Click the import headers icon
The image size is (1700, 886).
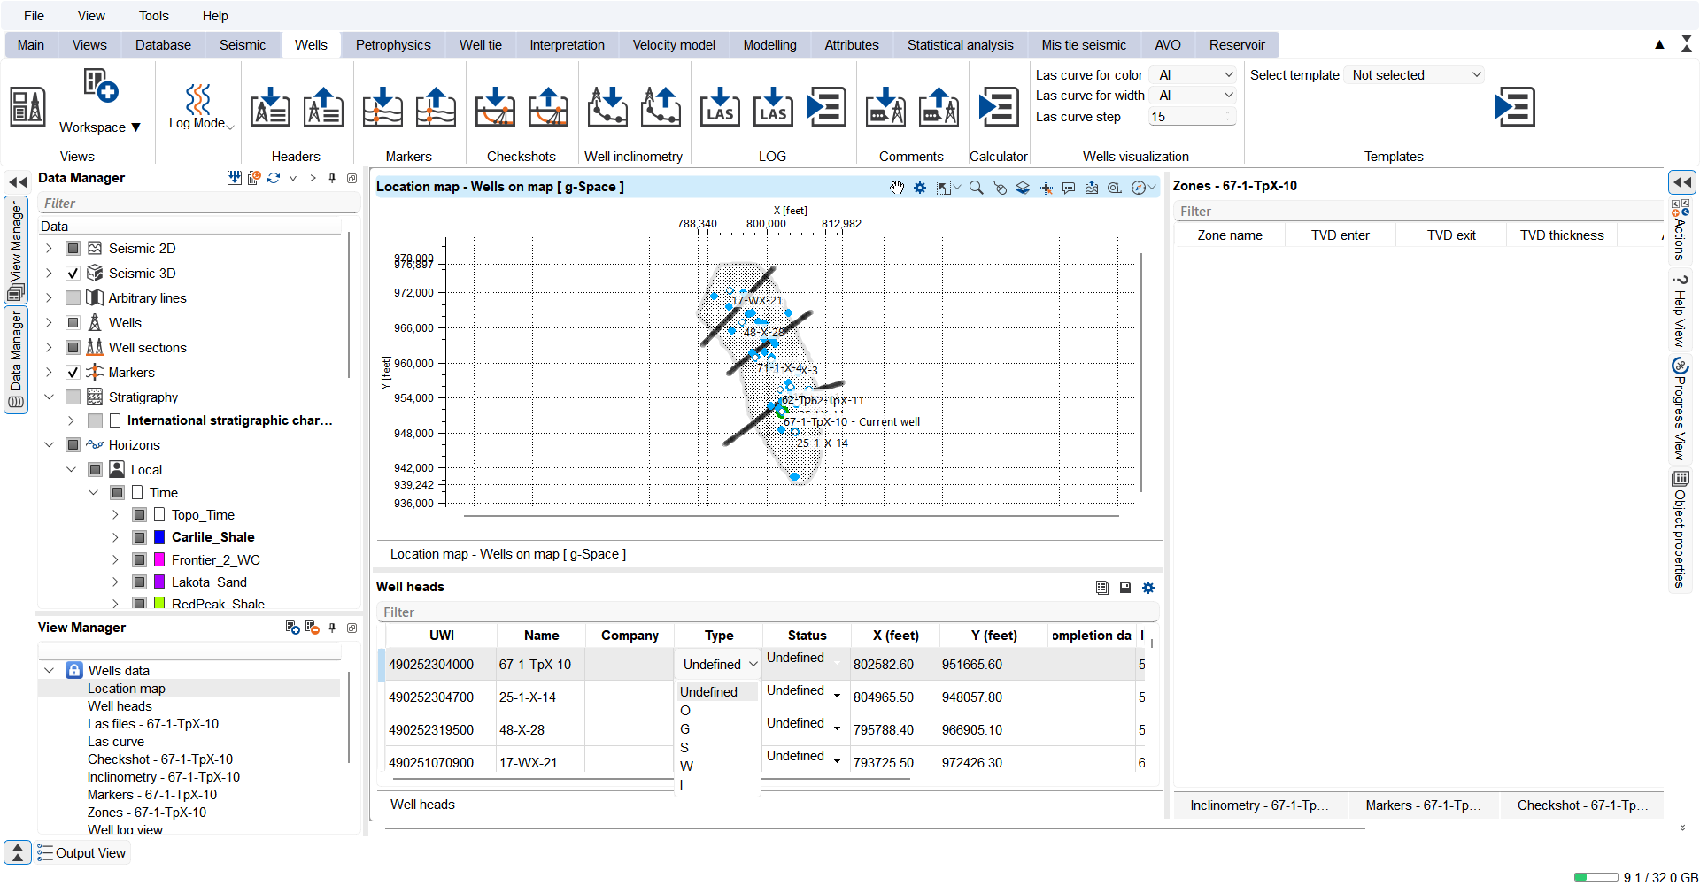point(270,107)
